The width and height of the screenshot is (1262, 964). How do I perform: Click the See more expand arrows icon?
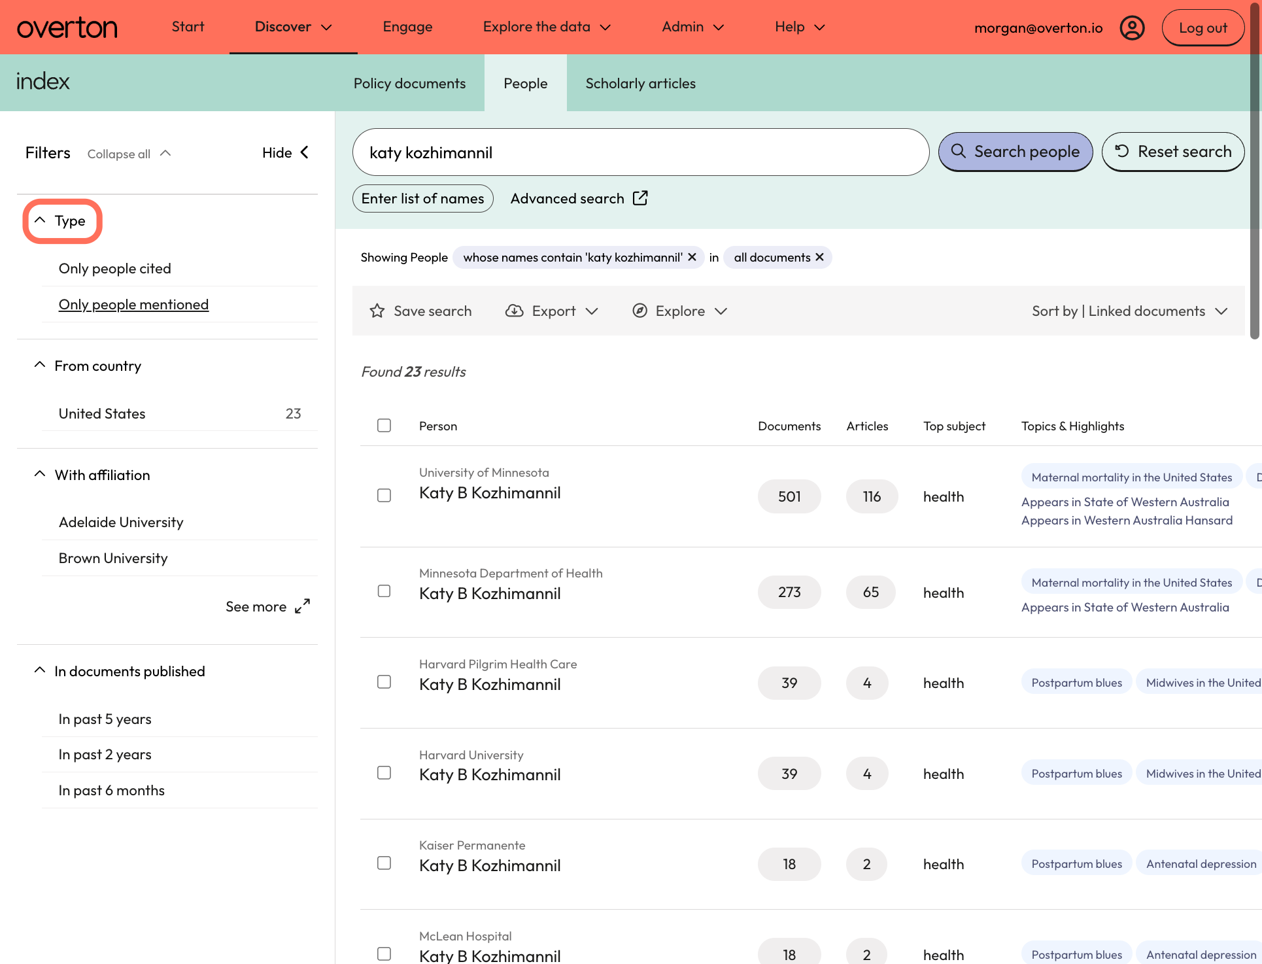(302, 606)
